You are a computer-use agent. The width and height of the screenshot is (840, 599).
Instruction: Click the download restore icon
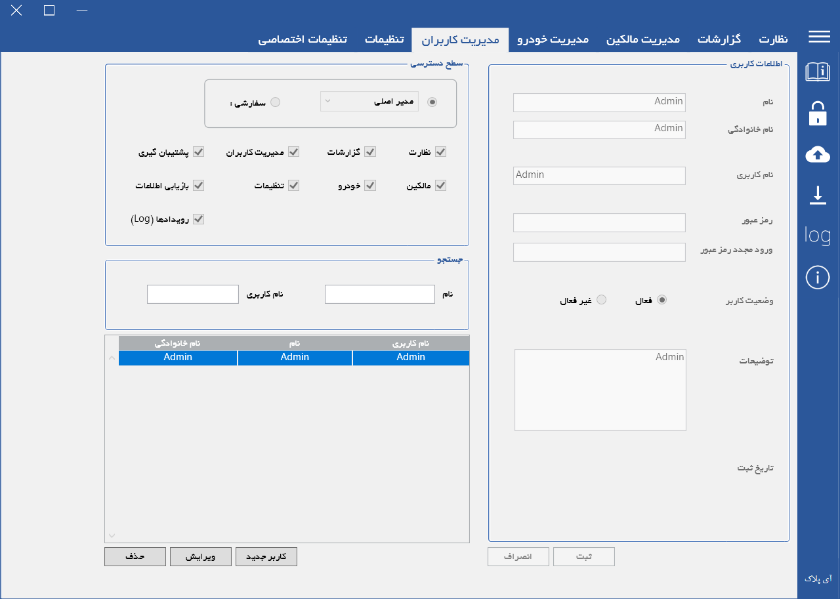coord(818,195)
